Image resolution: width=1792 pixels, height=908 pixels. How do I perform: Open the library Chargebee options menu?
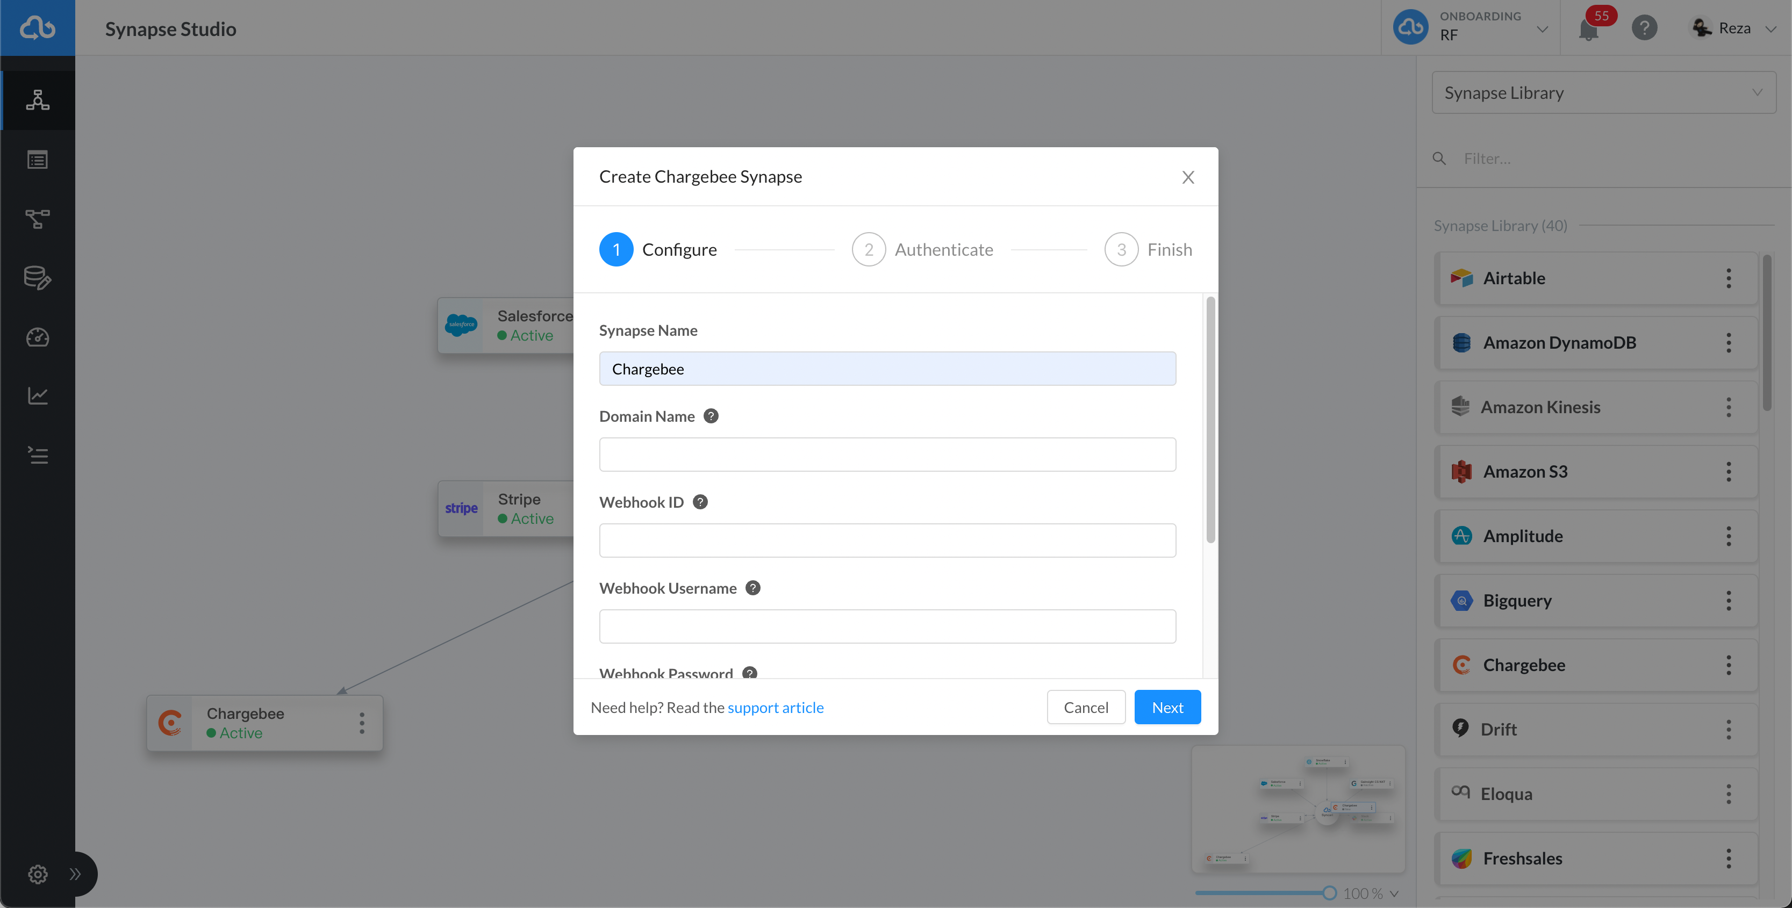tap(1729, 665)
